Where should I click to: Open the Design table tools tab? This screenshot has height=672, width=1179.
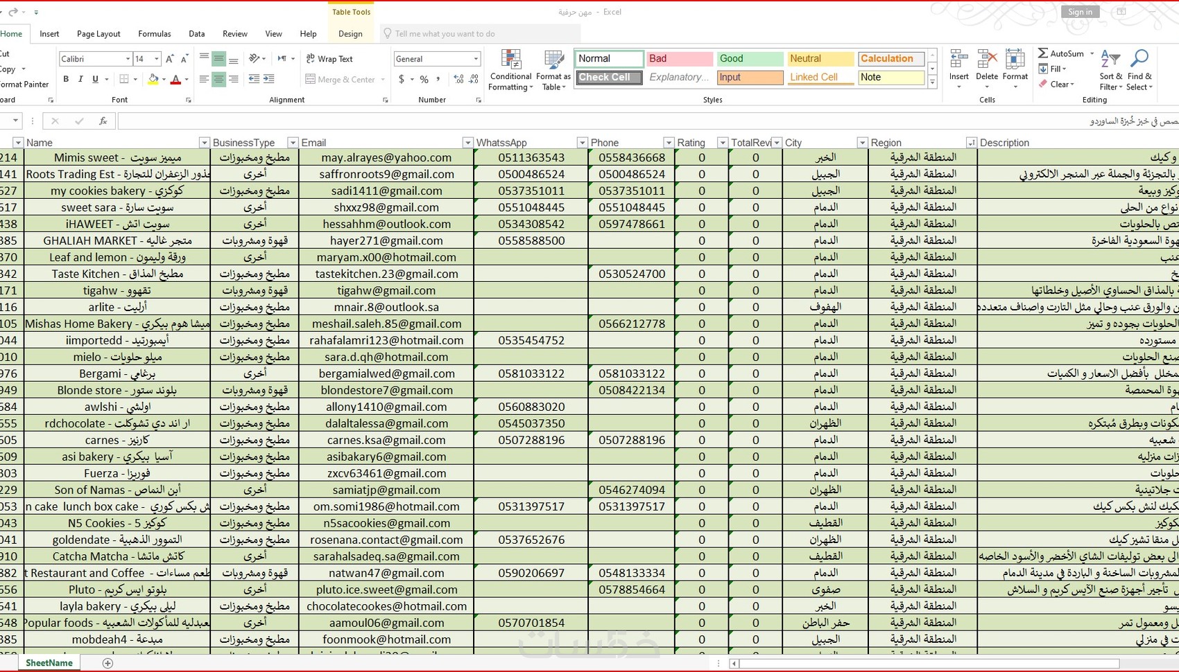coord(350,34)
